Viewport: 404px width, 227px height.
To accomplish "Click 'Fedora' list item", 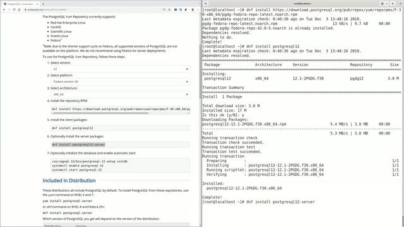I will [56, 40].
